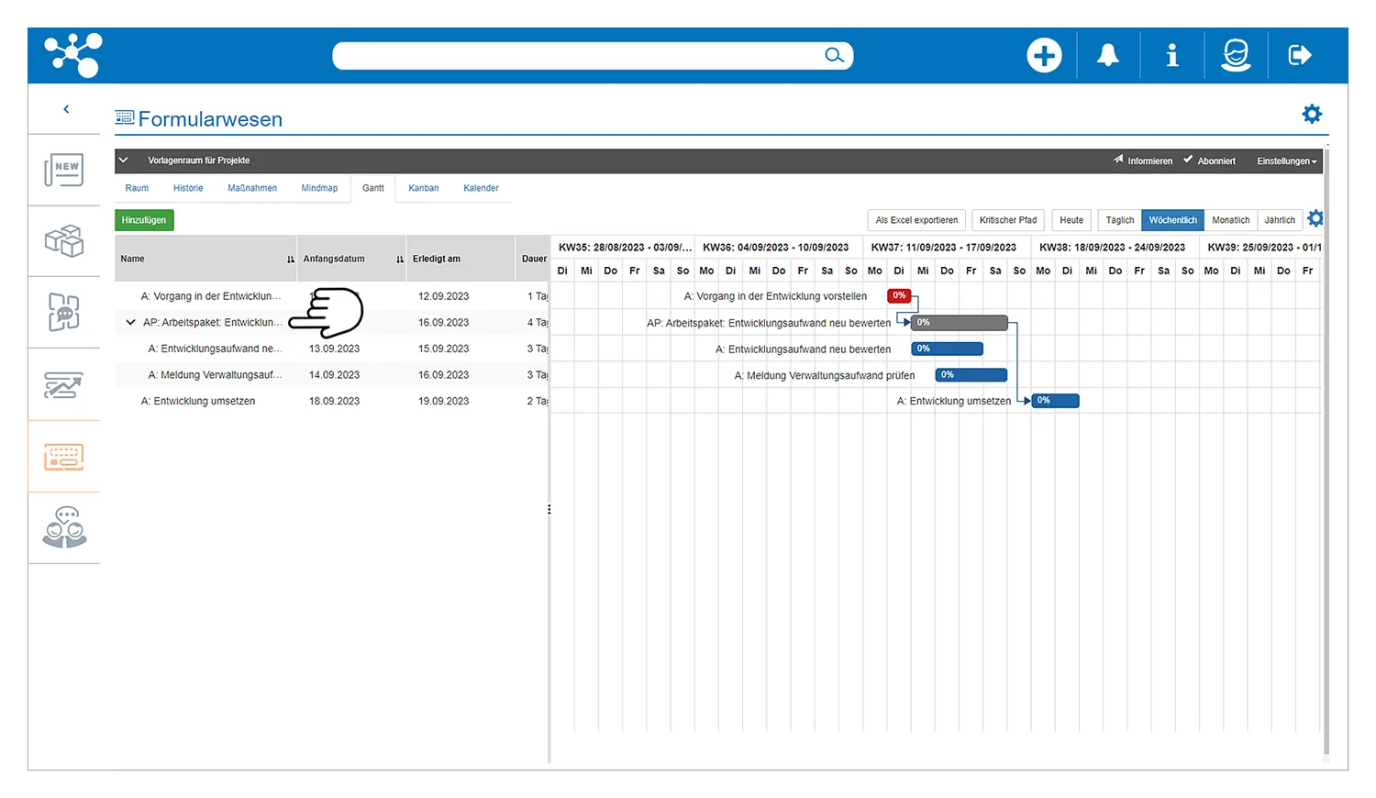Click the info icon in header
The image size is (1376, 798).
[1171, 56]
